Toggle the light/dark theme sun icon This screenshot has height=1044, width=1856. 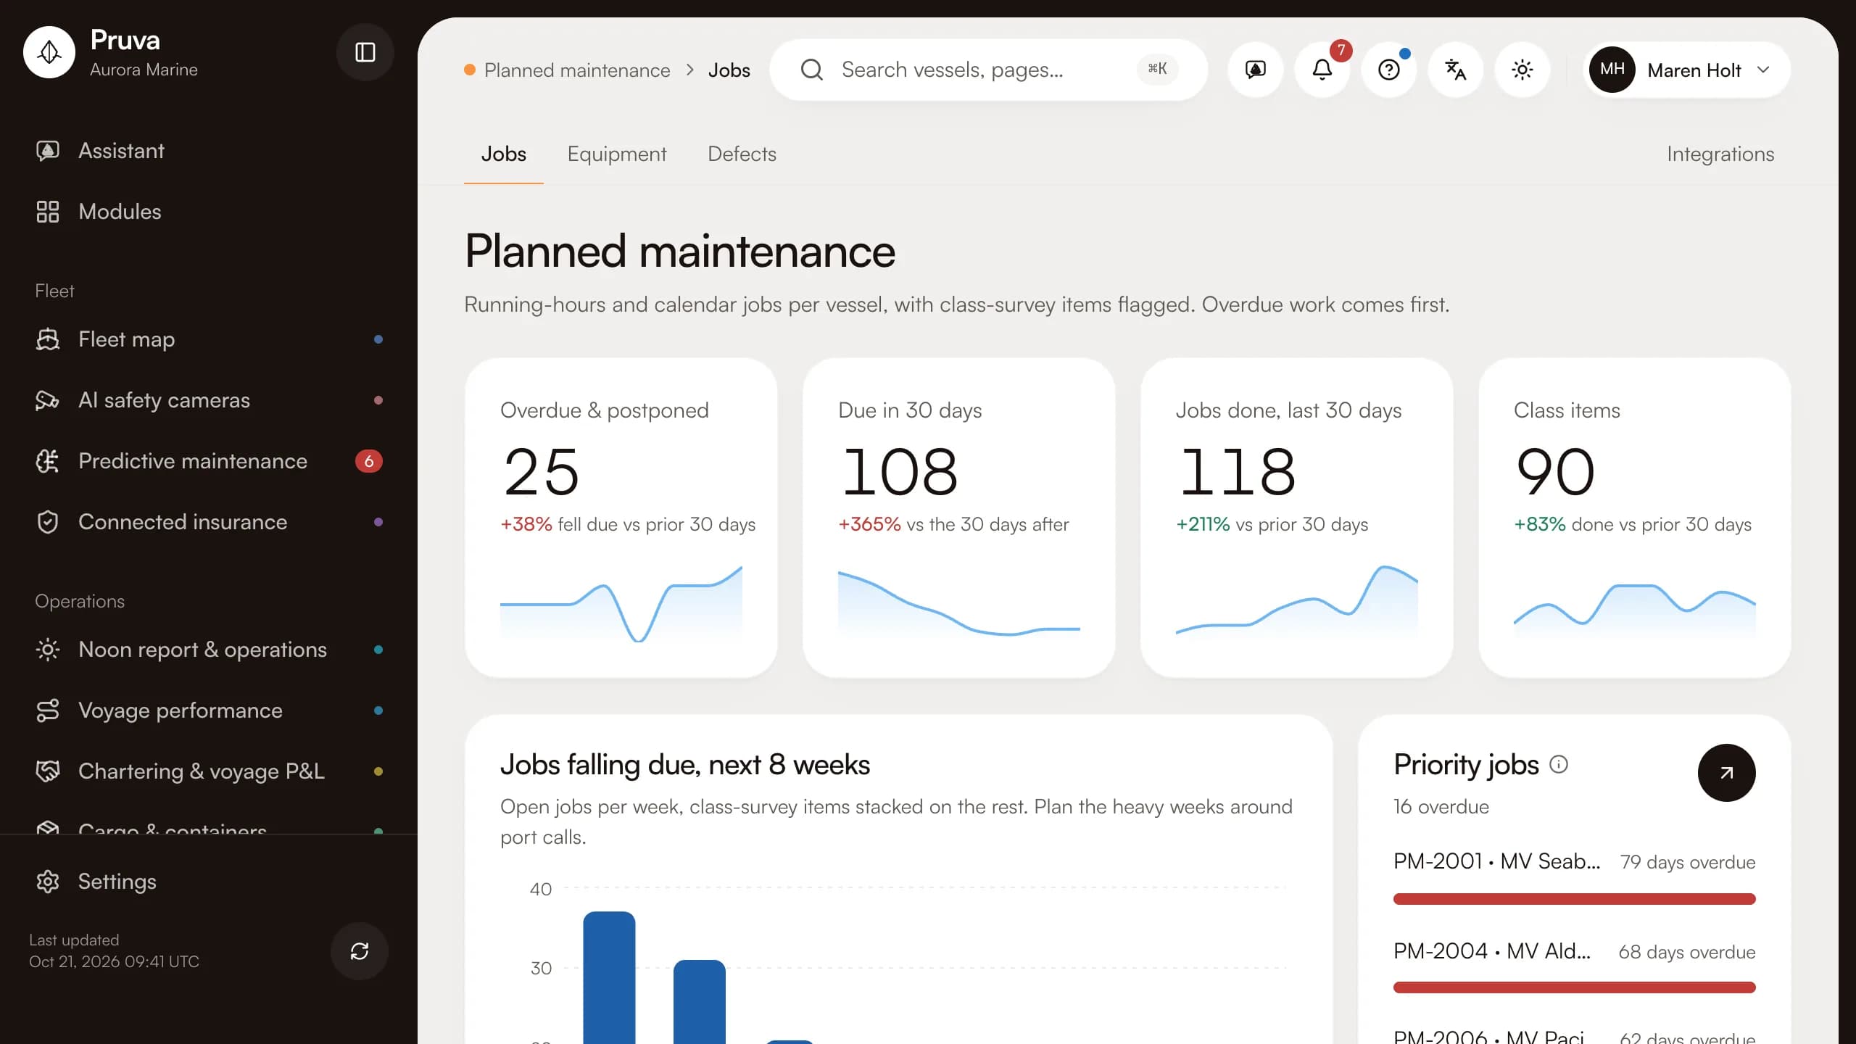[x=1522, y=70]
